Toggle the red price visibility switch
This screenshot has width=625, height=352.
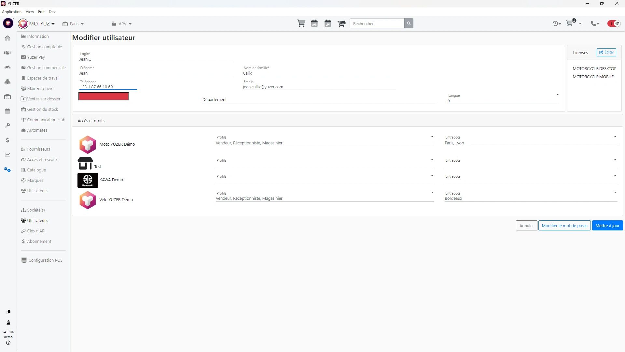point(614,23)
